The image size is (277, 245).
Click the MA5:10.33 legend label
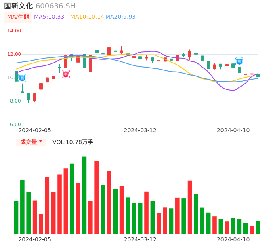49,17
